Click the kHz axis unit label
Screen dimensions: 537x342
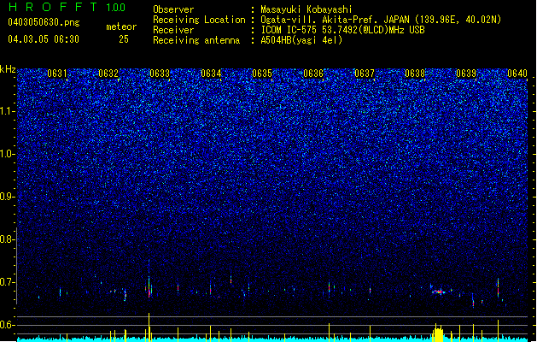point(8,69)
